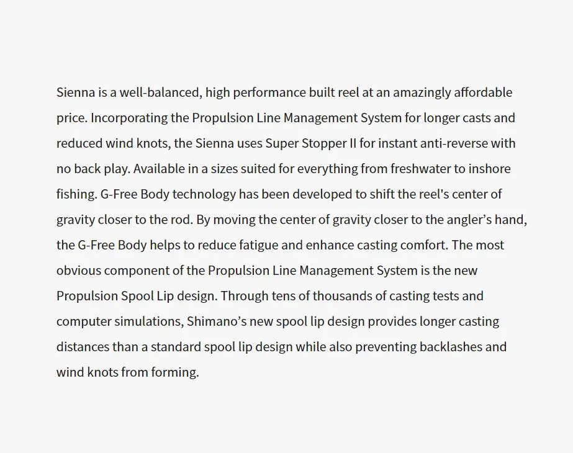Click the word "reel's" in the paragraph
Viewport: 573px width, 453px height.
(434, 194)
